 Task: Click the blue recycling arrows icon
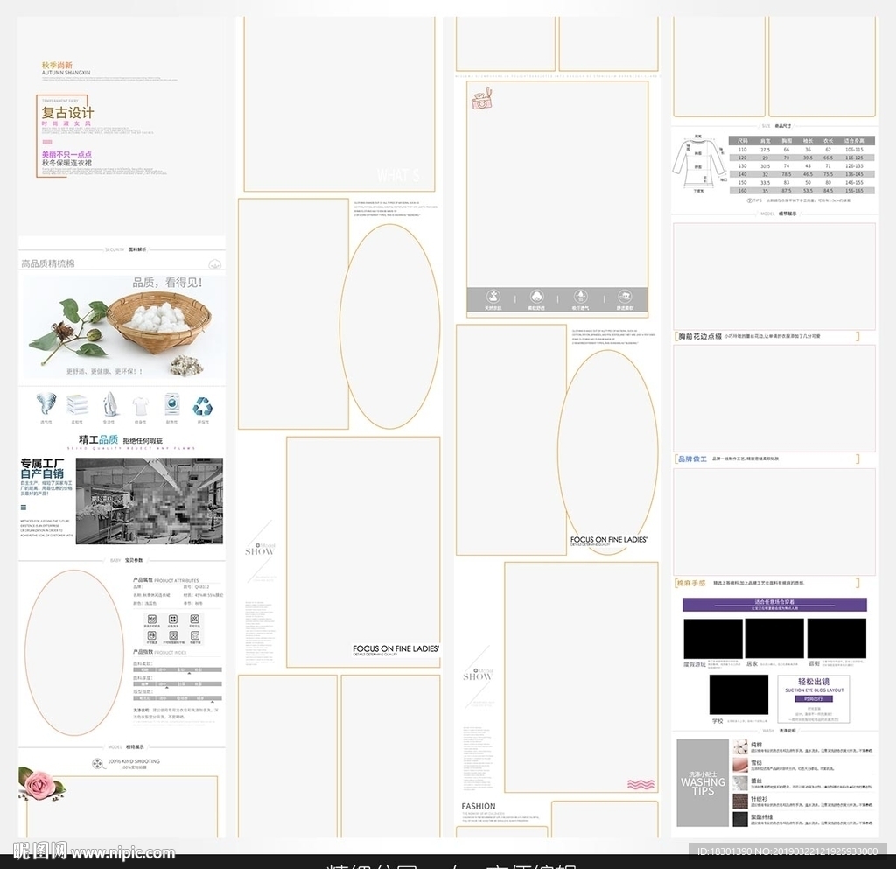pyautogui.click(x=203, y=405)
